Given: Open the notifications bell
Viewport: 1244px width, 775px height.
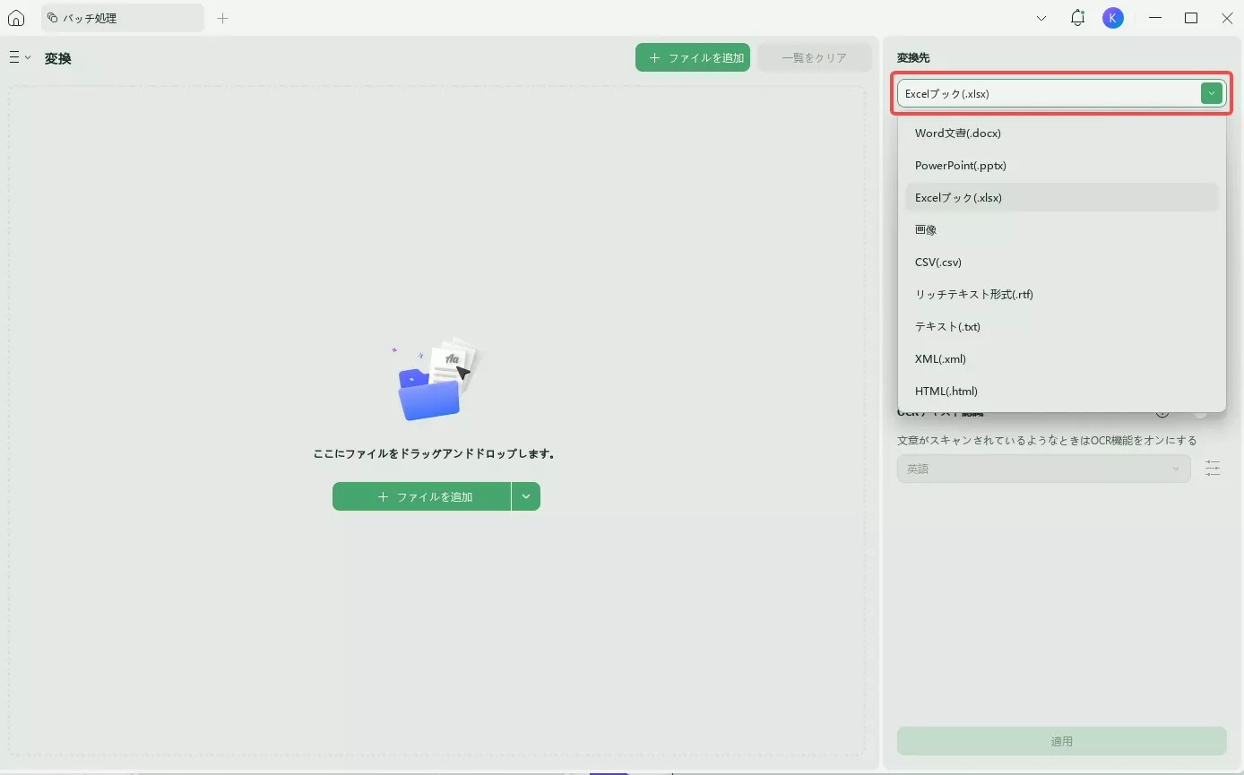Looking at the screenshot, I should pyautogui.click(x=1077, y=18).
